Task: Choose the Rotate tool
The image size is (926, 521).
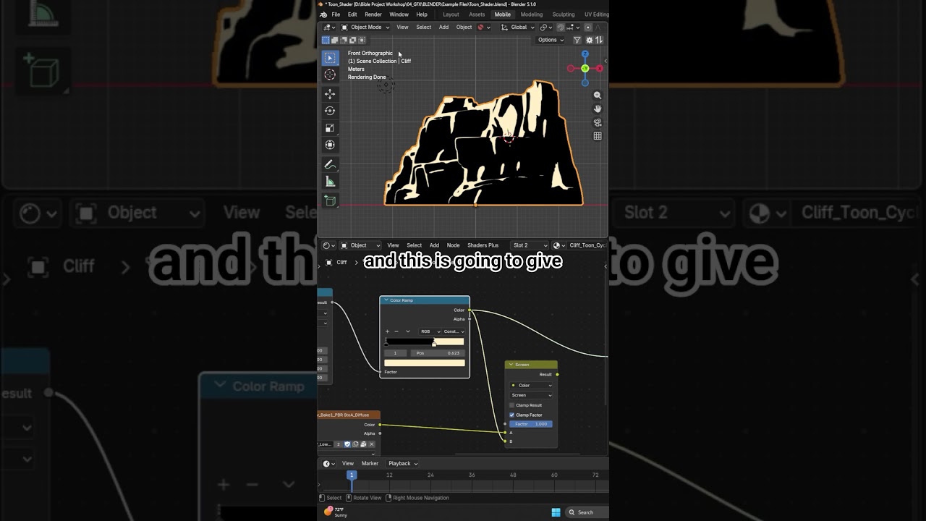Action: (330, 111)
